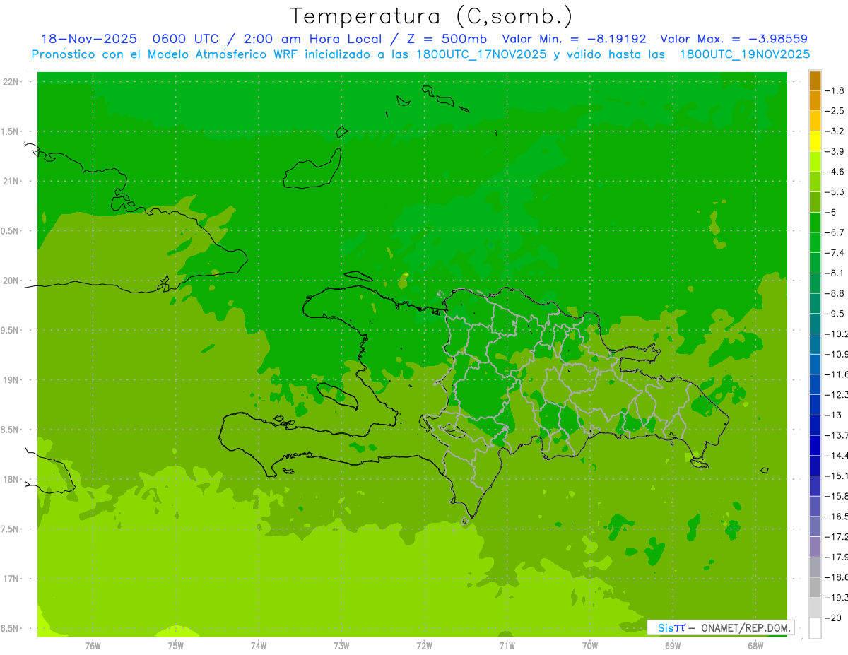Select the white bottom swatch below -20

click(x=815, y=628)
